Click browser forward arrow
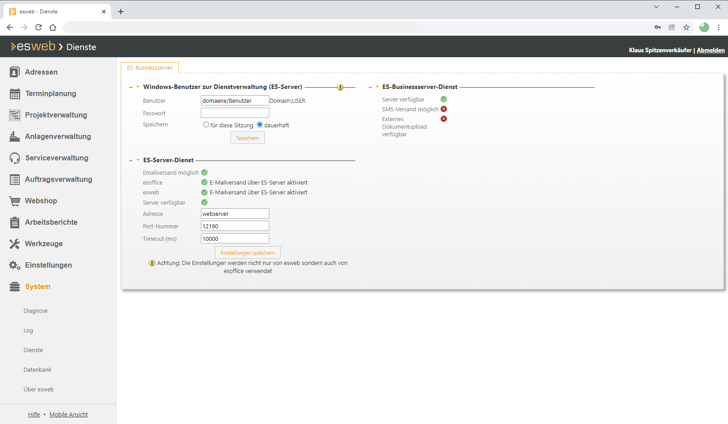Viewport: 728px width, 424px height. (24, 27)
